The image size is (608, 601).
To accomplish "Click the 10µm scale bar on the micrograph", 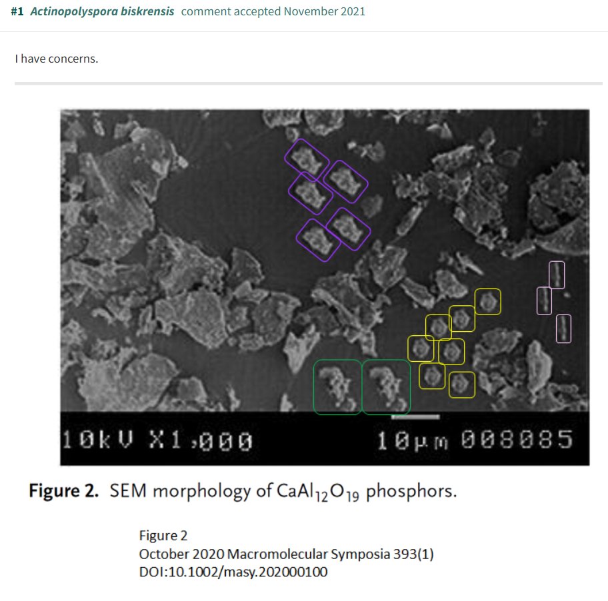I will (417, 416).
